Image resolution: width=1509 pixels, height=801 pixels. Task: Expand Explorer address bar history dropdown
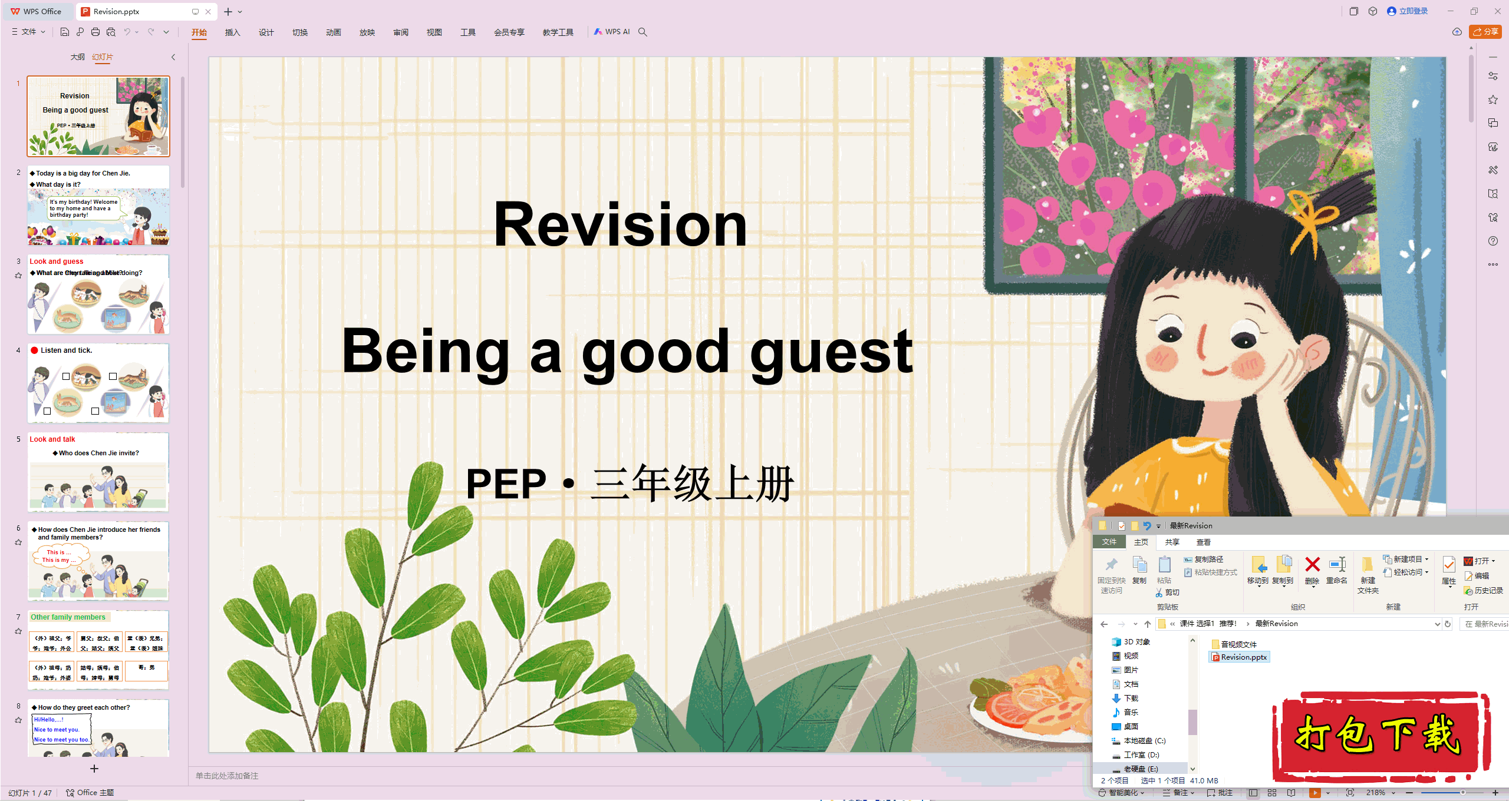1436,624
